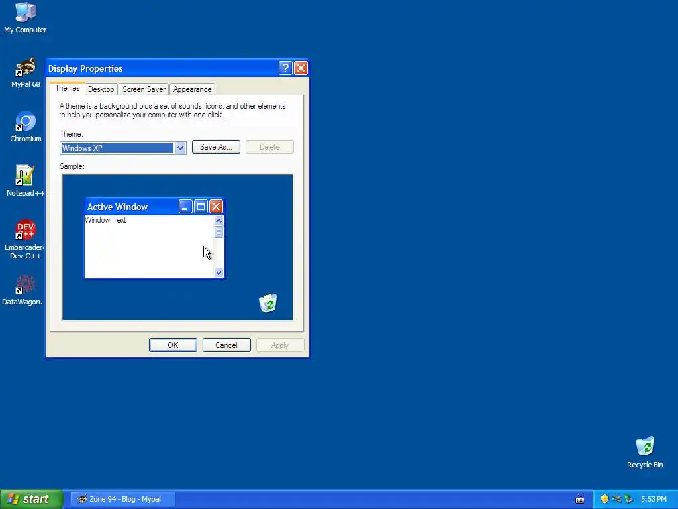Click the sample Active Window close button

tap(217, 207)
